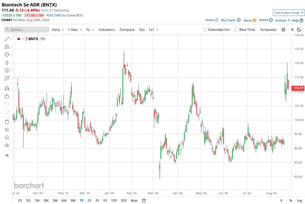
Task: Click the 111.17 current price label
Action: [x=298, y=88]
